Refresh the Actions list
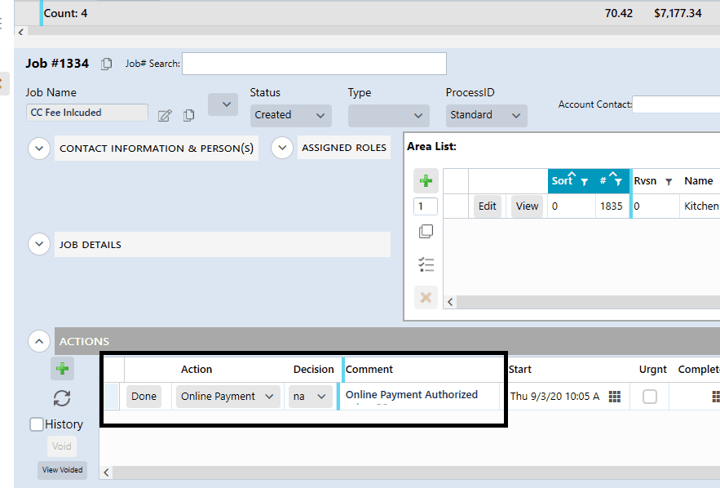 63,399
